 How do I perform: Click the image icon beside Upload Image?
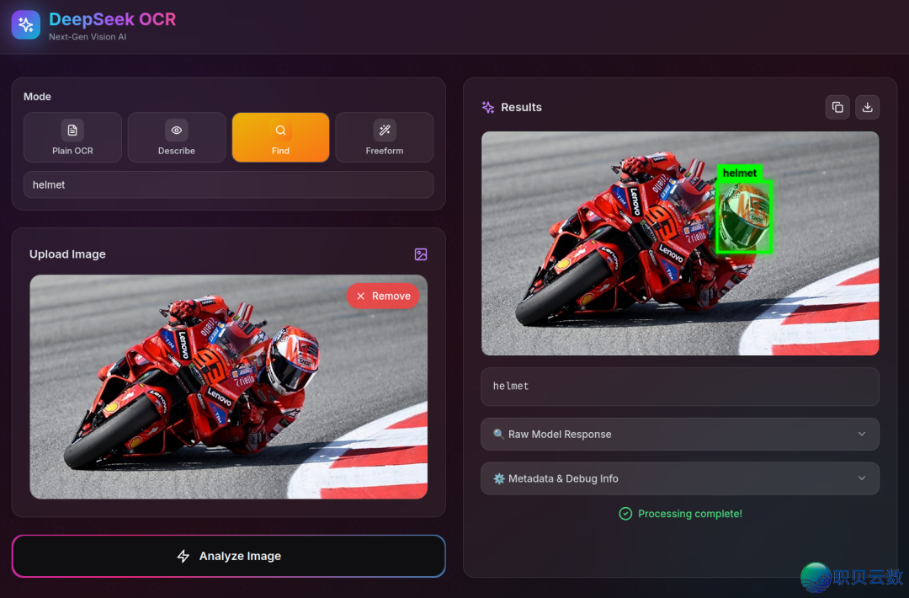point(421,254)
